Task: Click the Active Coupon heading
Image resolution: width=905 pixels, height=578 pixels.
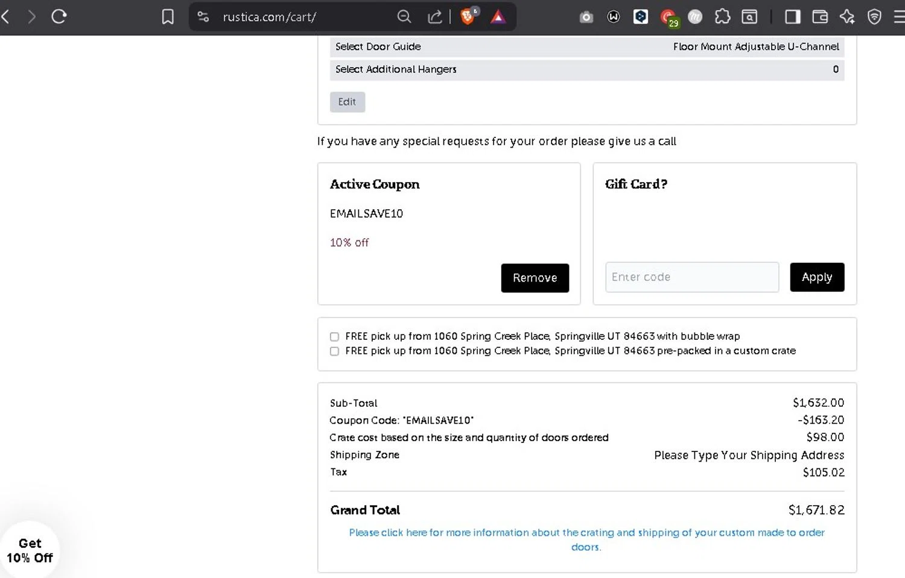Action: (x=375, y=184)
